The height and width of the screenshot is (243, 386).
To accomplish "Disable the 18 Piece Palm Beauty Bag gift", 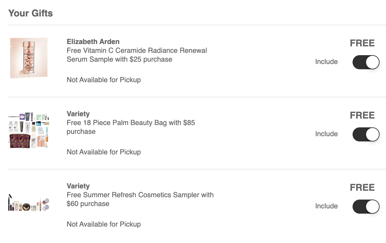I will pos(366,134).
